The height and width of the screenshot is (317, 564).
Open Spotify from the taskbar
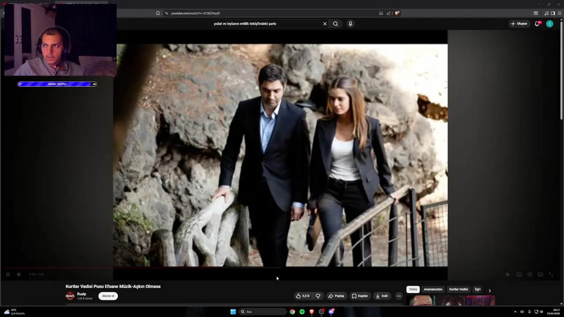tap(302, 312)
